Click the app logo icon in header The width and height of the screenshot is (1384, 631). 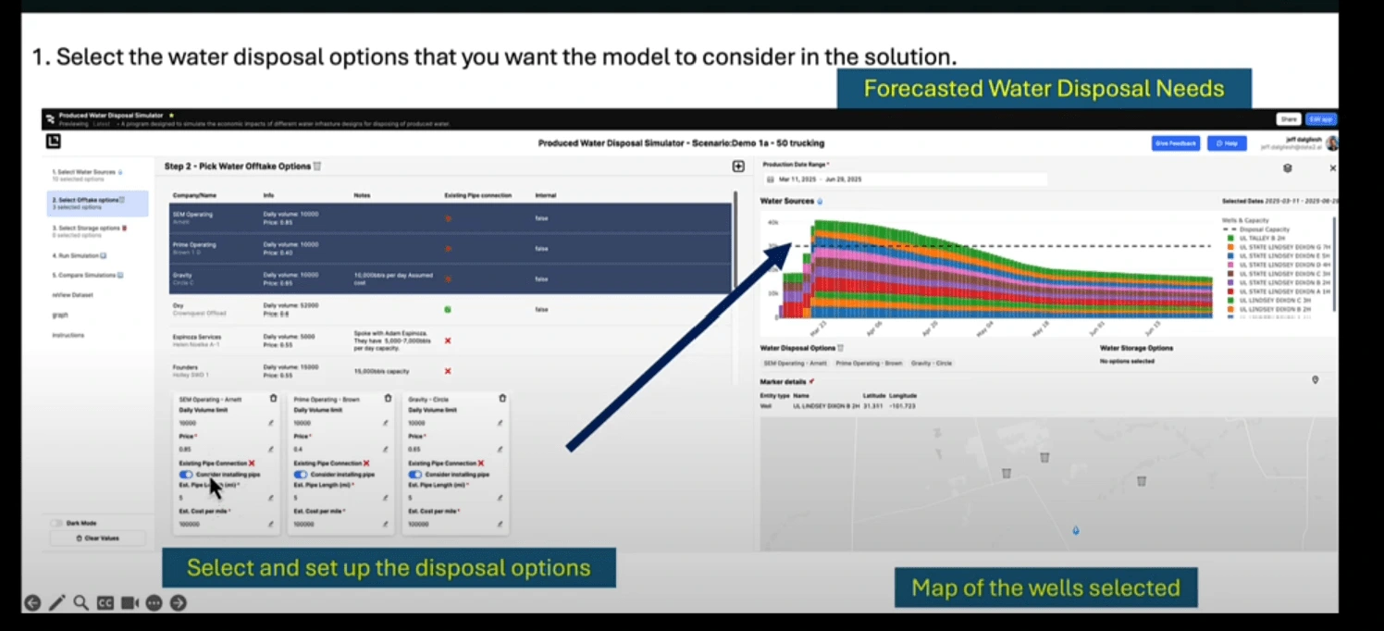pyautogui.click(x=54, y=142)
